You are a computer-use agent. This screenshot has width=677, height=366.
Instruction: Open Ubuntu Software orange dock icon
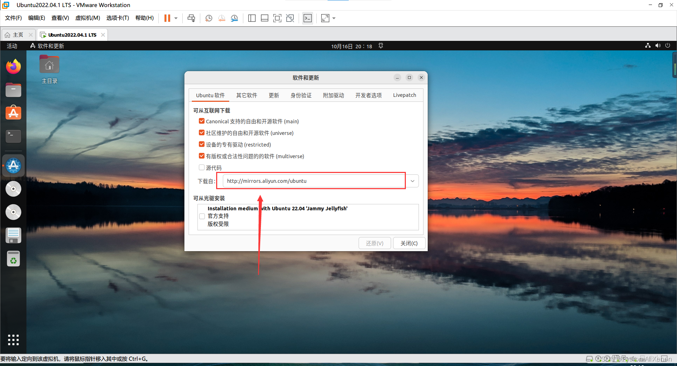13,113
